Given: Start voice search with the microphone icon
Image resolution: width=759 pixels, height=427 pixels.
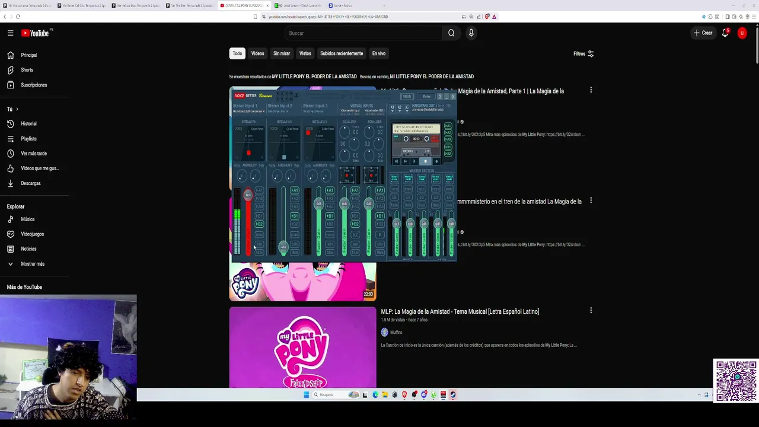Looking at the screenshot, I should click(471, 33).
